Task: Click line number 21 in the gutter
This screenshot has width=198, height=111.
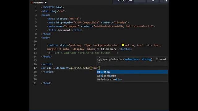Action: (35, 83)
